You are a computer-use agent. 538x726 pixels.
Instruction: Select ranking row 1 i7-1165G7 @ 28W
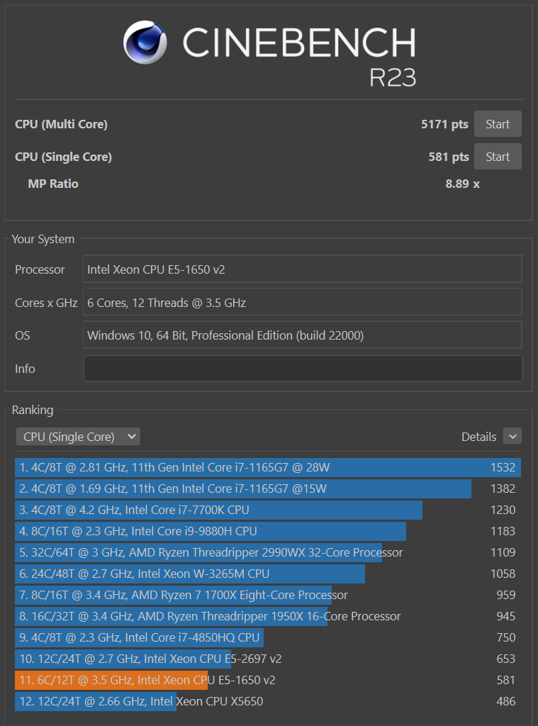pyautogui.click(x=268, y=468)
